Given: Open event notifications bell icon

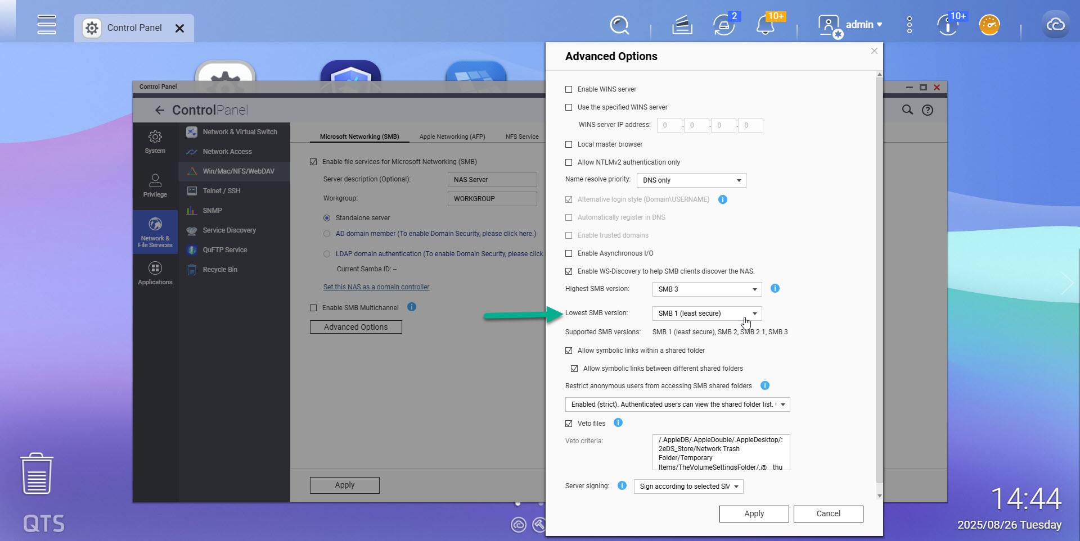Looking at the screenshot, I should coord(766,25).
